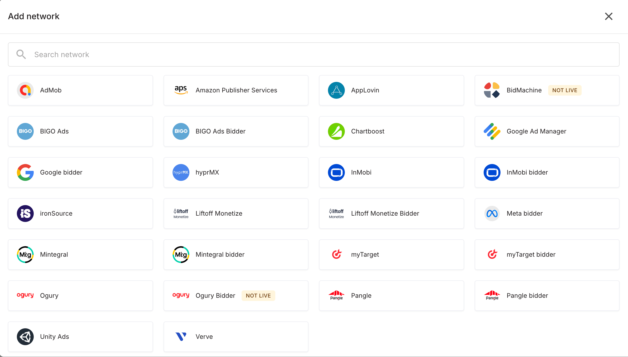The height and width of the screenshot is (357, 628).
Task: Select the myTarget label
Action: 365,255
